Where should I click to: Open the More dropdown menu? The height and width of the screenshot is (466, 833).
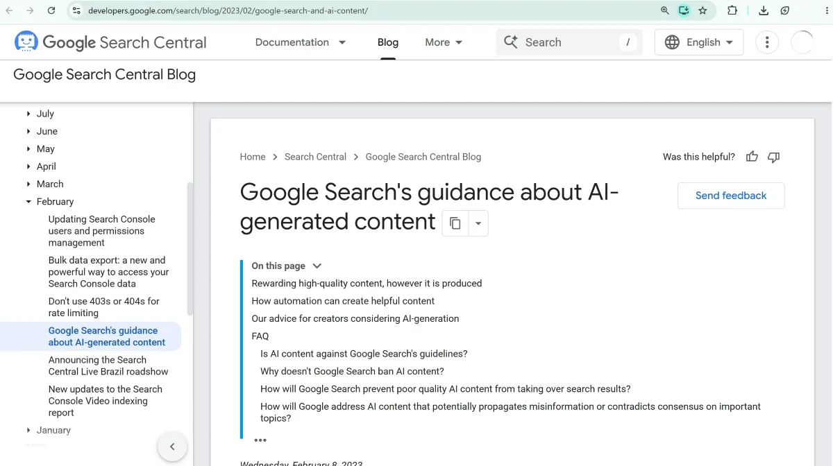[x=444, y=42]
